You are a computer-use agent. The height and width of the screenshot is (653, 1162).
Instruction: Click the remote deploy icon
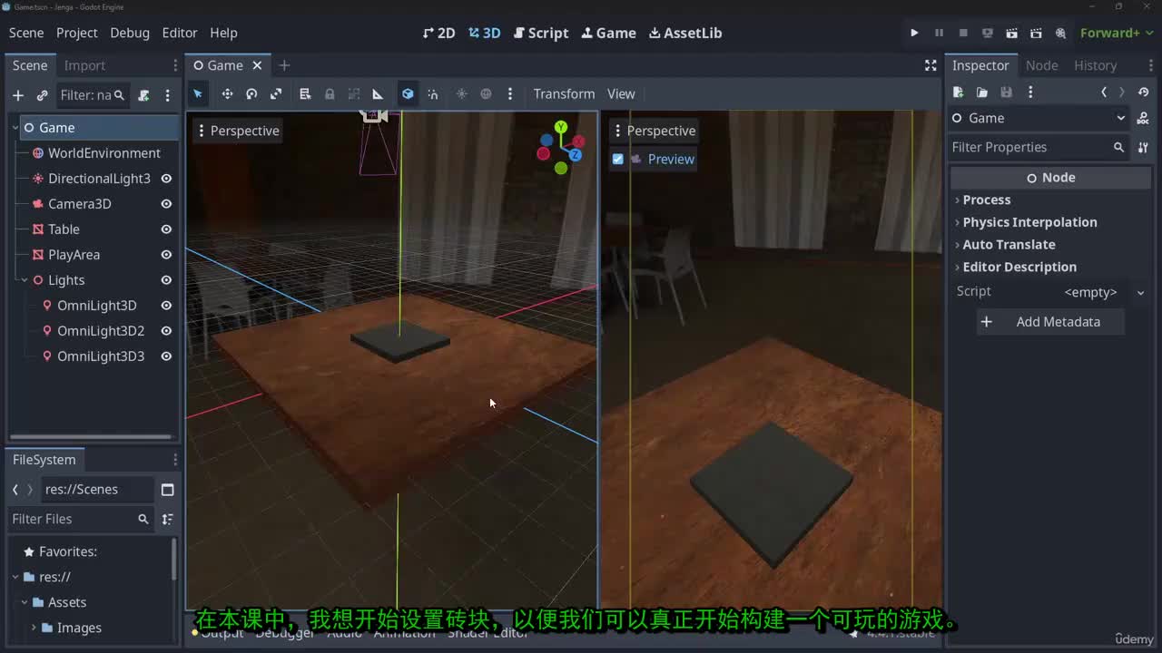(x=988, y=33)
